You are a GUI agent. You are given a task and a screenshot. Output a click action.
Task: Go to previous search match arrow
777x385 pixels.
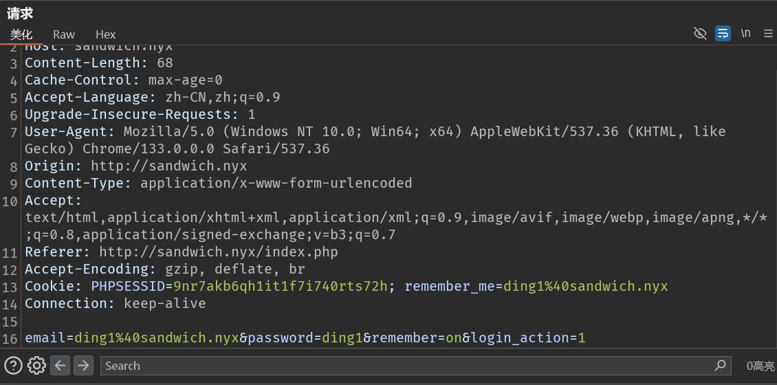point(61,365)
